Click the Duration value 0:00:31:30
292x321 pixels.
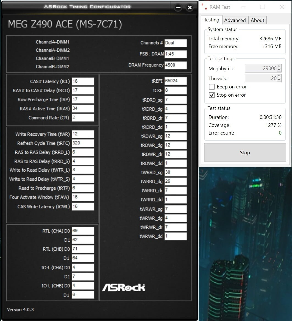point(271,117)
